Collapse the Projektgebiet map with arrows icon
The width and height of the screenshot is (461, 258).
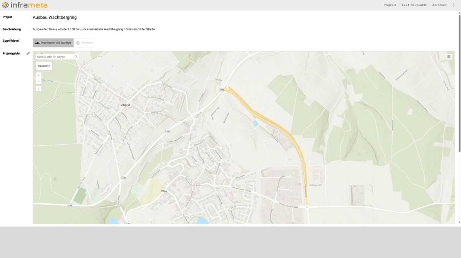click(28, 54)
